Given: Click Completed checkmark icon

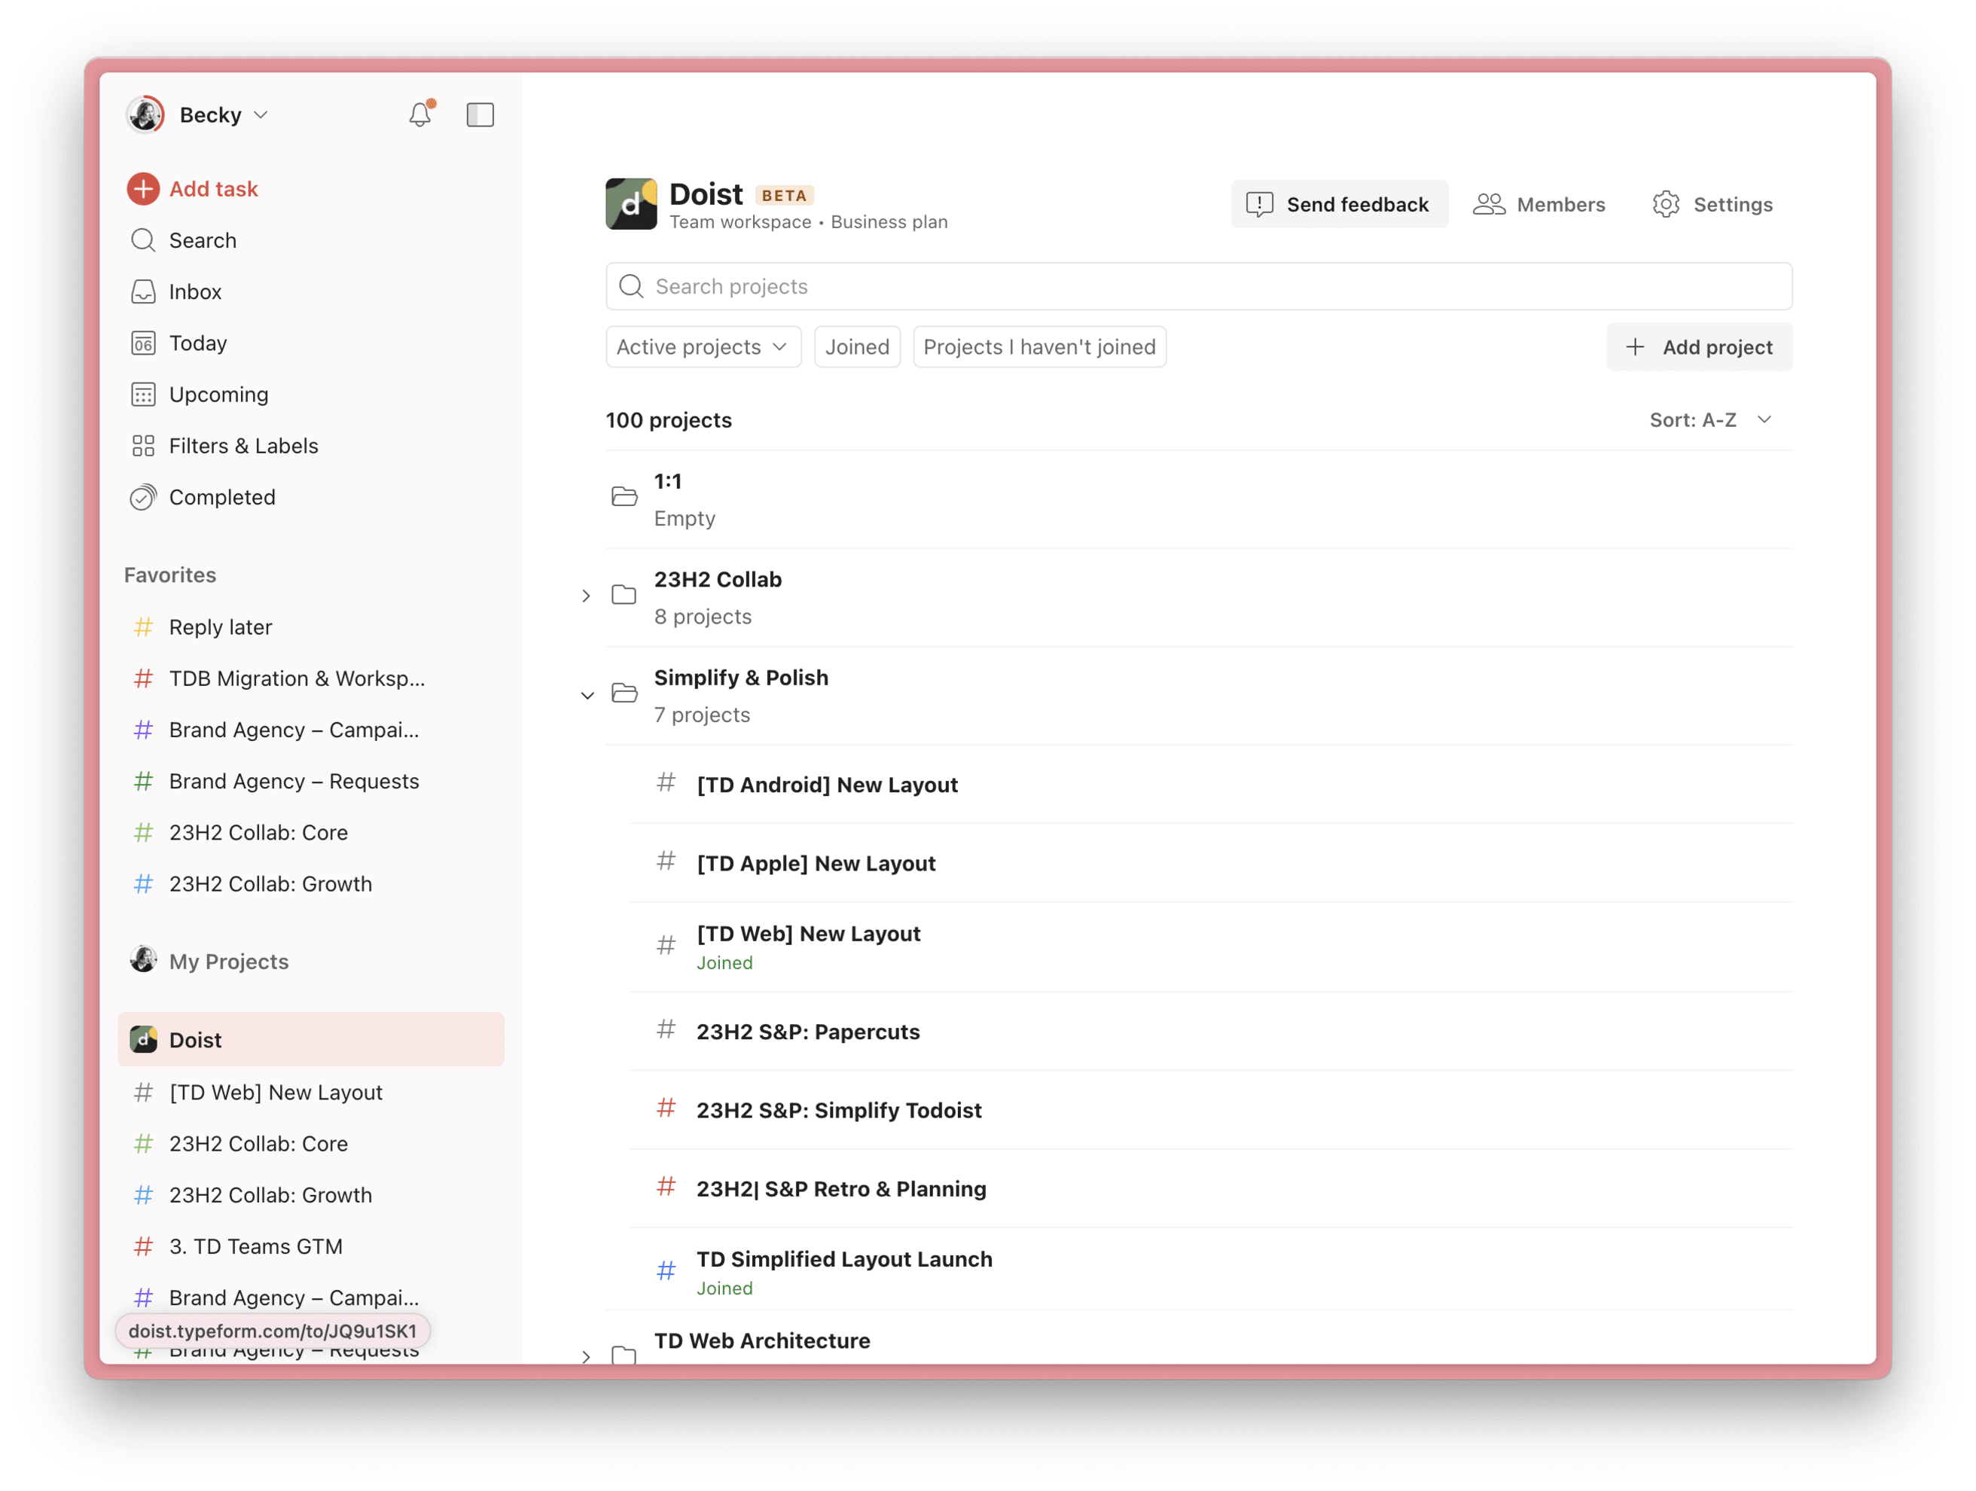Looking at the screenshot, I should click(143, 497).
